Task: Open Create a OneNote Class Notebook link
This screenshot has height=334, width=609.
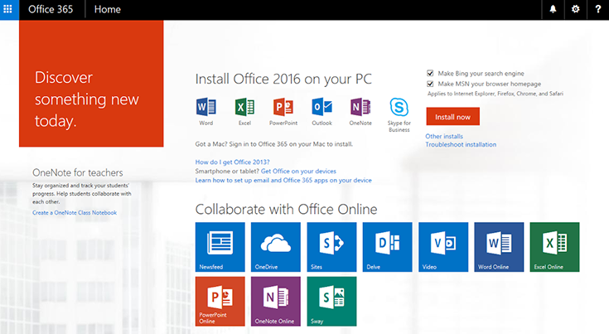Action: (x=75, y=212)
